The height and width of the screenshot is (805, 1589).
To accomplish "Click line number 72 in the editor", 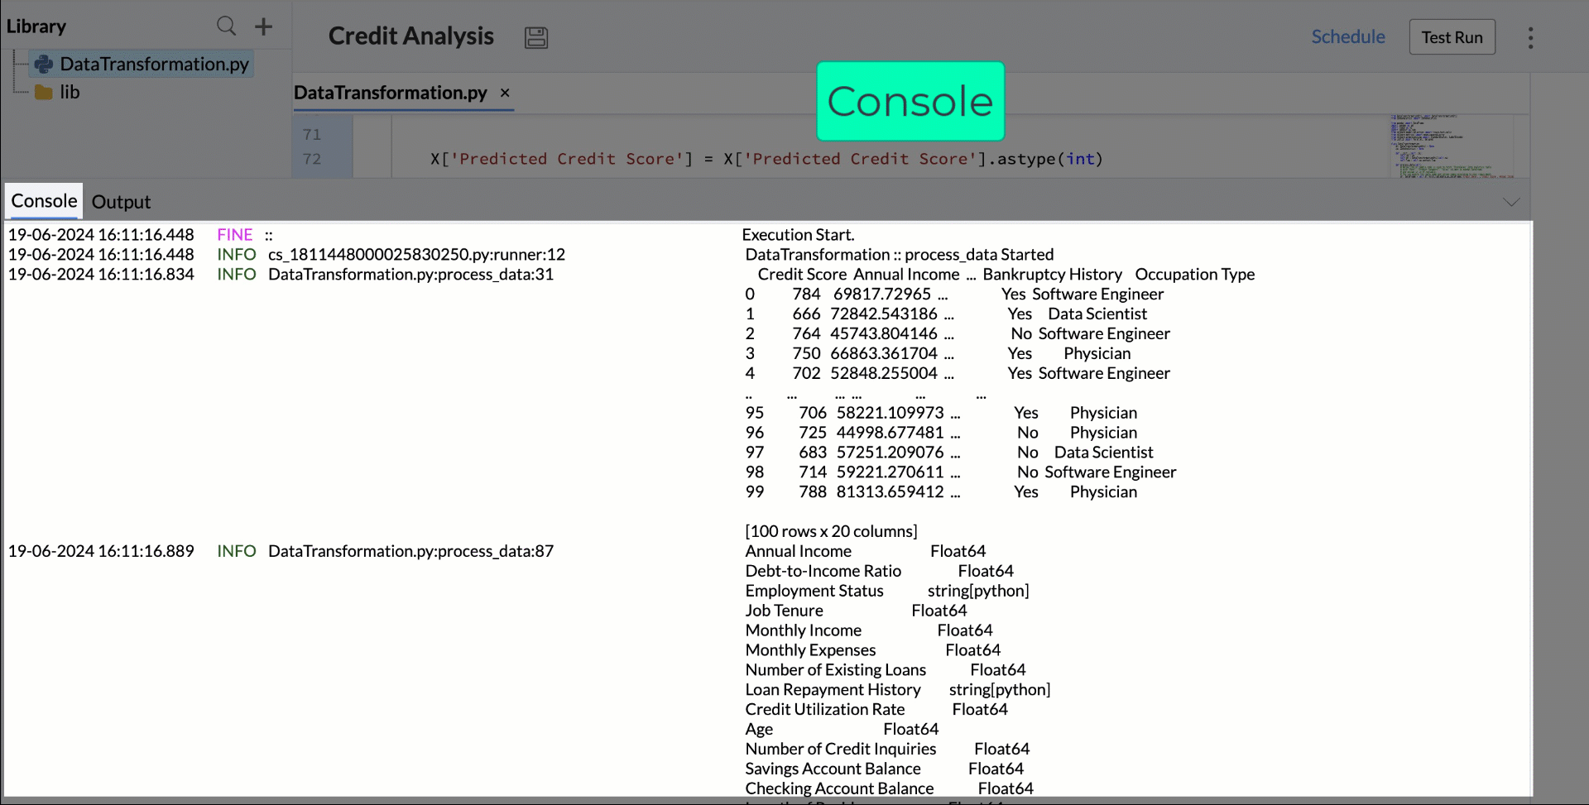I will pyautogui.click(x=313, y=159).
